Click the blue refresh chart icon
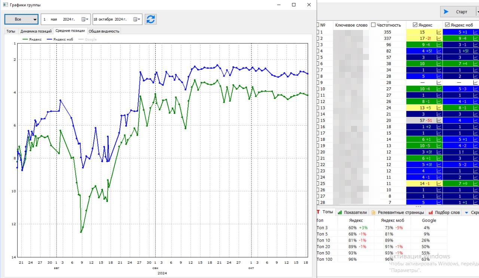479x278 pixels. click(150, 19)
